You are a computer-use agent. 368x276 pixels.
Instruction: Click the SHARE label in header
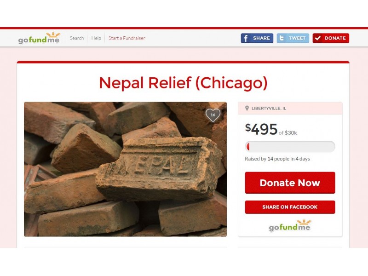tap(261, 38)
